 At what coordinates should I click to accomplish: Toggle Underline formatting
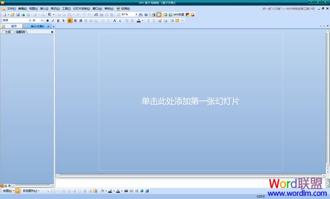(x=58, y=20)
